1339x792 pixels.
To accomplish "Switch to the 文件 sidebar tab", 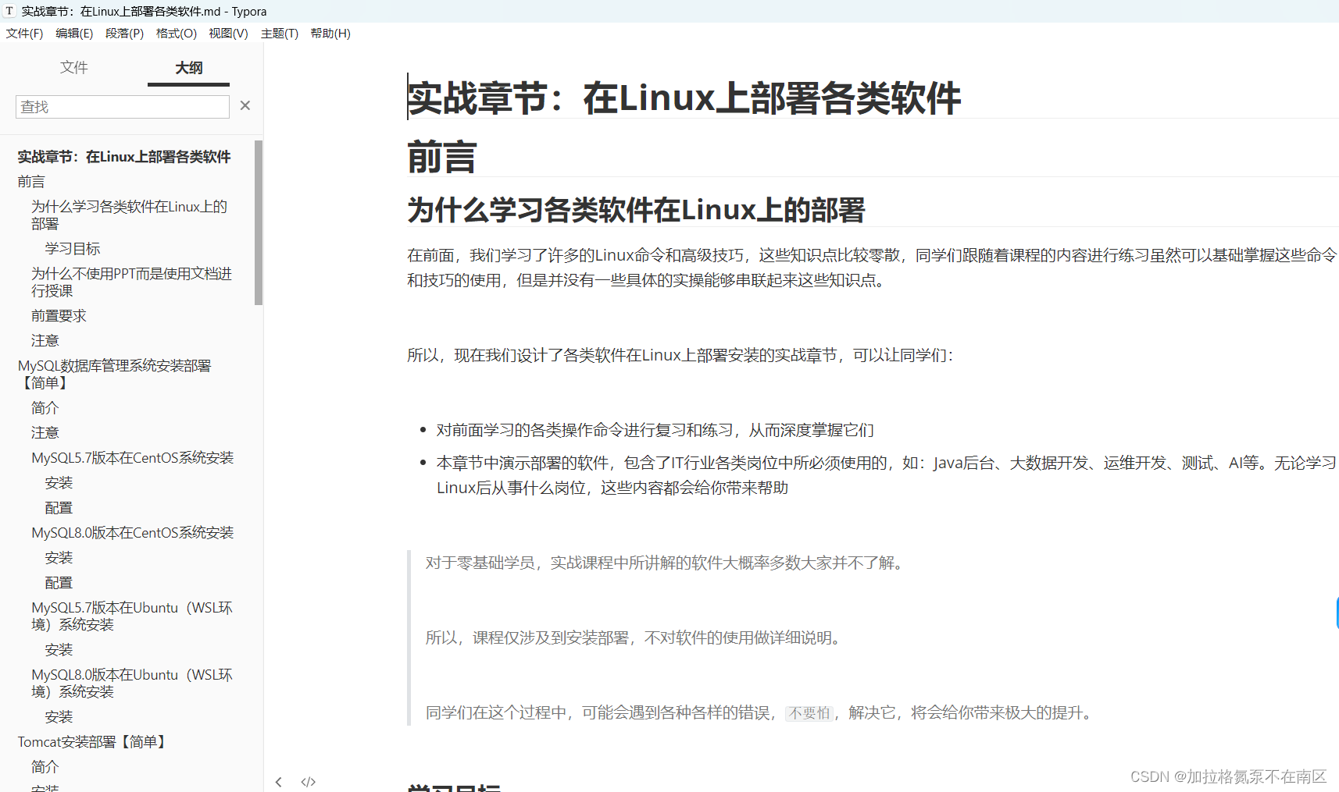I will pyautogui.click(x=74, y=68).
